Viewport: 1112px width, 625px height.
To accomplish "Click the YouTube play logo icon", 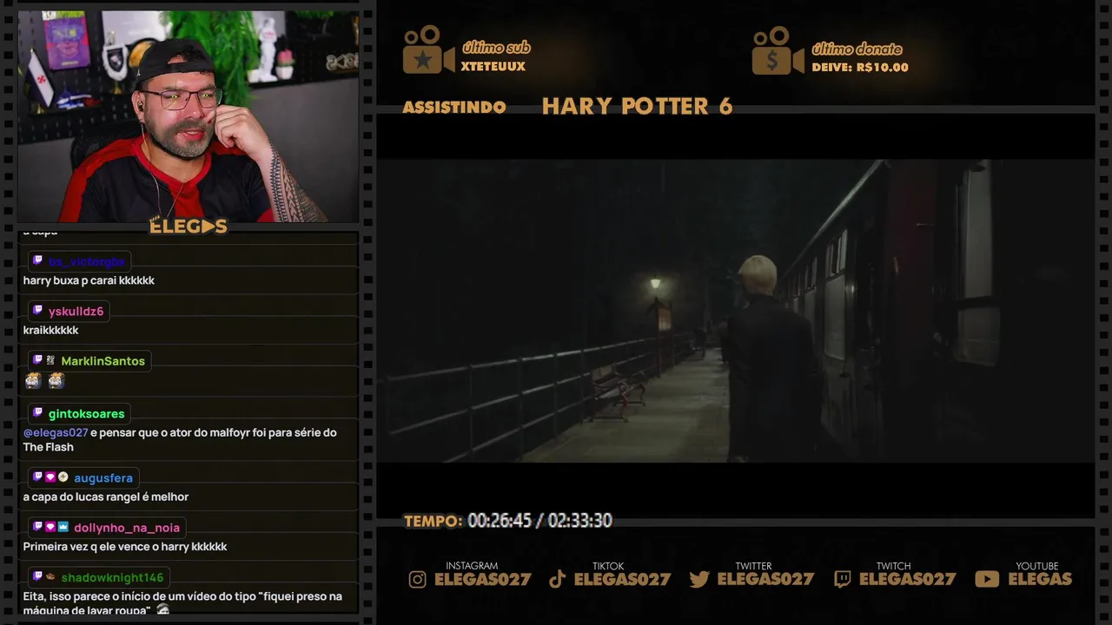I will point(987,579).
